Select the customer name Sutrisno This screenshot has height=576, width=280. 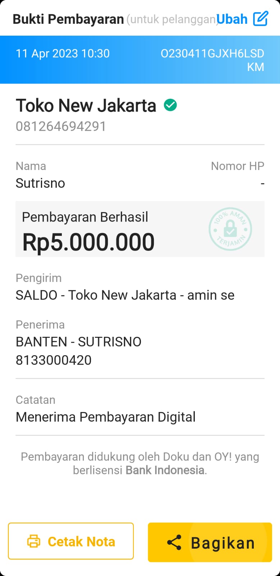[x=40, y=183]
